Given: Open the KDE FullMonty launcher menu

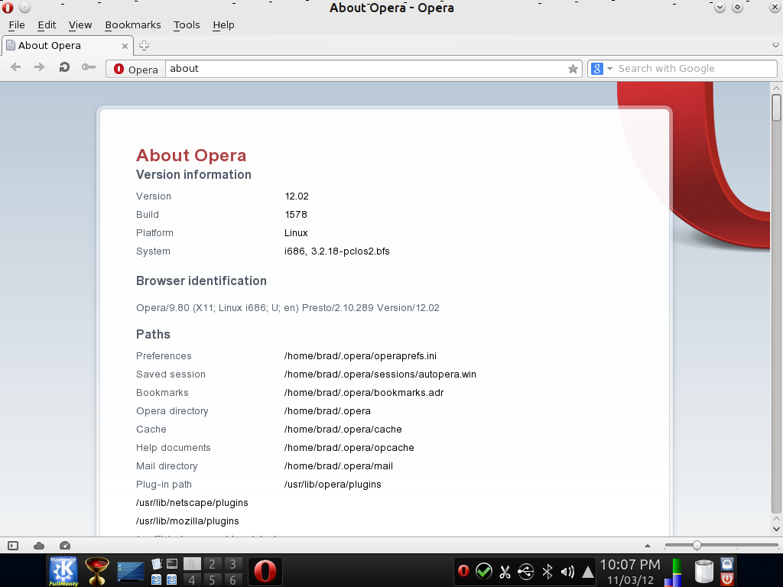Looking at the screenshot, I should 63,570.
